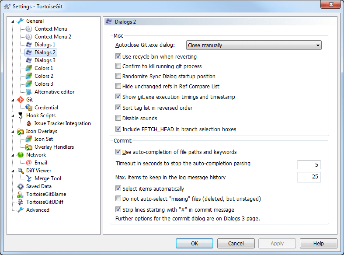Click the Git diamond logo icon
The height and width of the screenshot is (255, 344).
coord(21,100)
